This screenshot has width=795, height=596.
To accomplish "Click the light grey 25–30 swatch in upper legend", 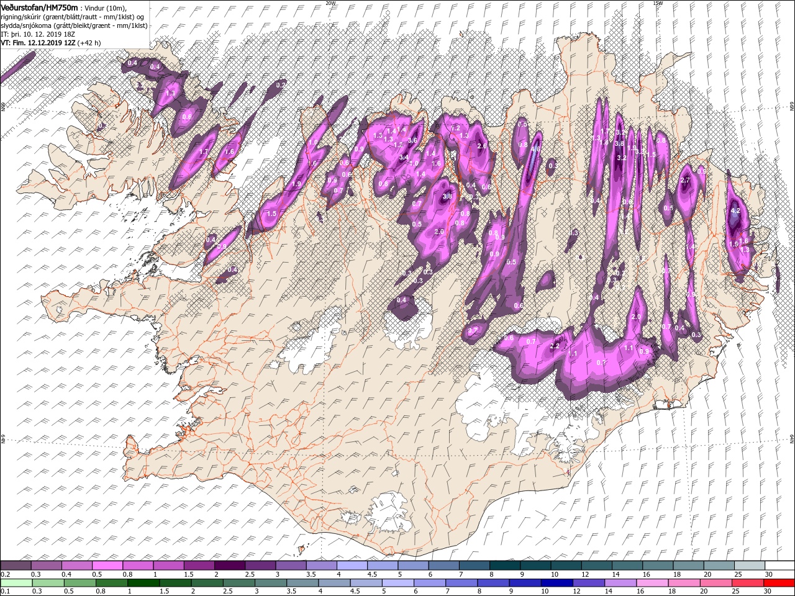I will [x=748, y=566].
